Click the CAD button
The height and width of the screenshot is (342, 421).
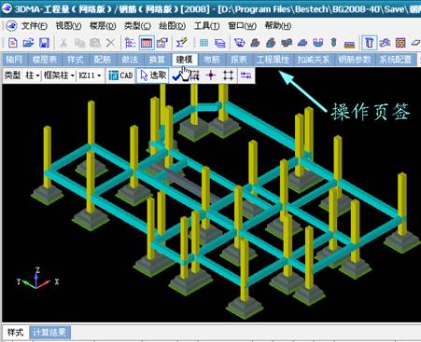tap(120, 75)
